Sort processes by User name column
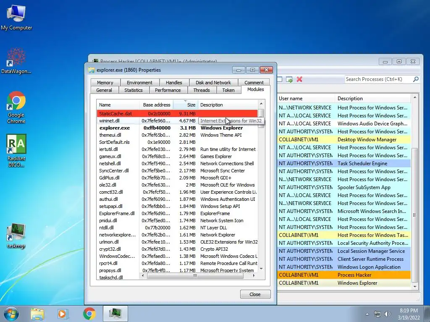Image resolution: width=430 pixels, height=322 pixels. click(x=306, y=98)
